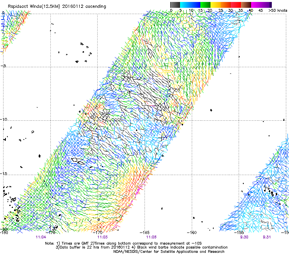
Task: Click the brown 35-40 knots legend segment
Action: click(x=246, y=5)
